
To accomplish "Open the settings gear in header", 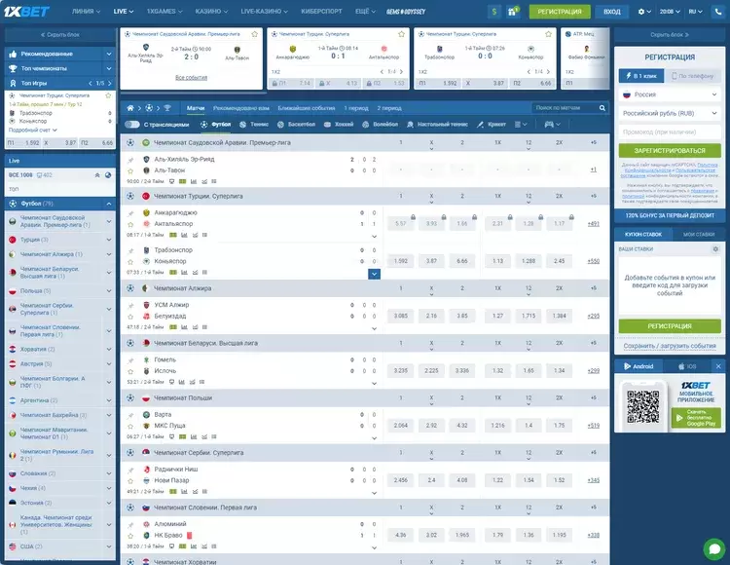I will [644, 12].
